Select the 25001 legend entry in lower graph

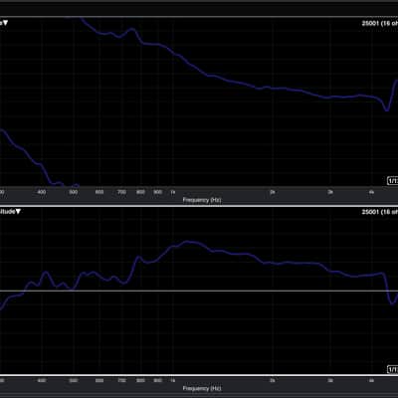pyautogui.click(x=380, y=212)
